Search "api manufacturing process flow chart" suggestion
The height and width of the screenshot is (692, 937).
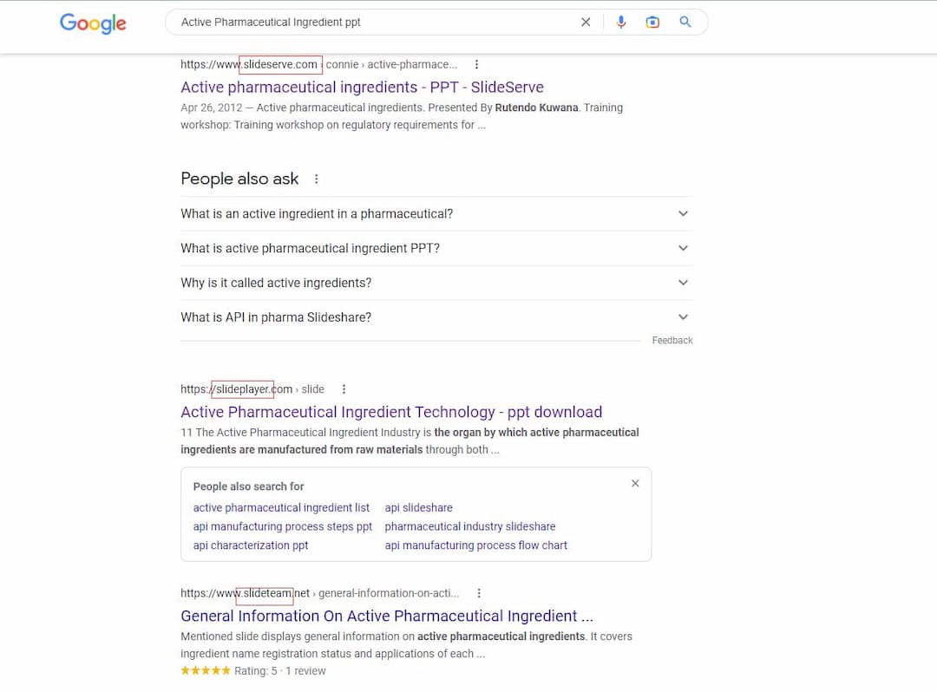(x=475, y=545)
